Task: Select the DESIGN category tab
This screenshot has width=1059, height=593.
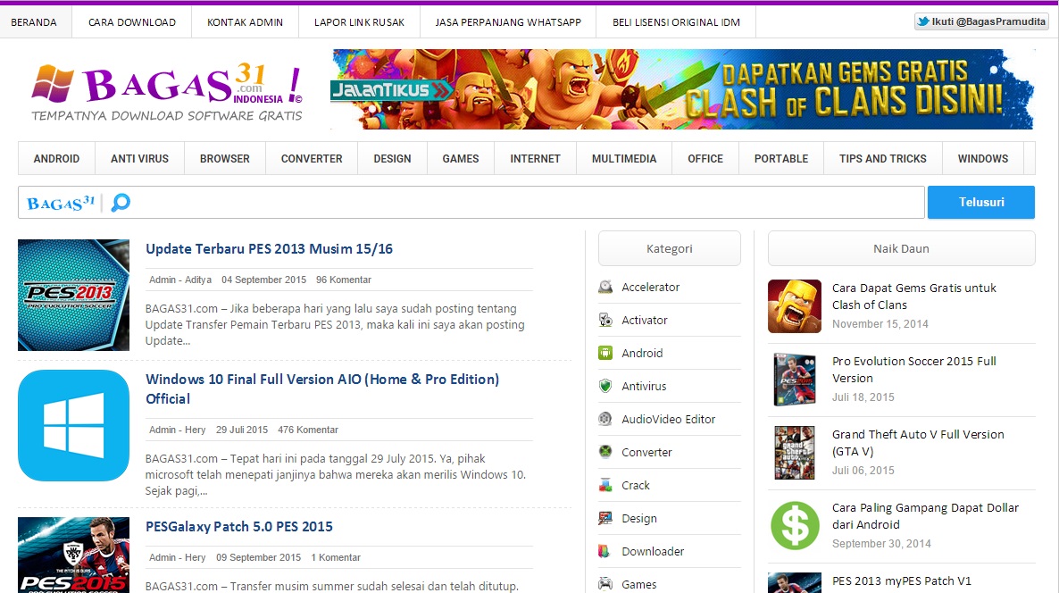Action: click(392, 159)
